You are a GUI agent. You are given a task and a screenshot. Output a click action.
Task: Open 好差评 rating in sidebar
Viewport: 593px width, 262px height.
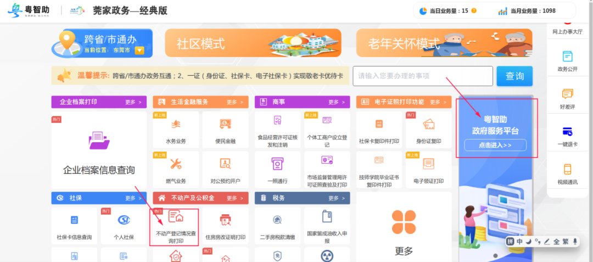click(x=567, y=99)
